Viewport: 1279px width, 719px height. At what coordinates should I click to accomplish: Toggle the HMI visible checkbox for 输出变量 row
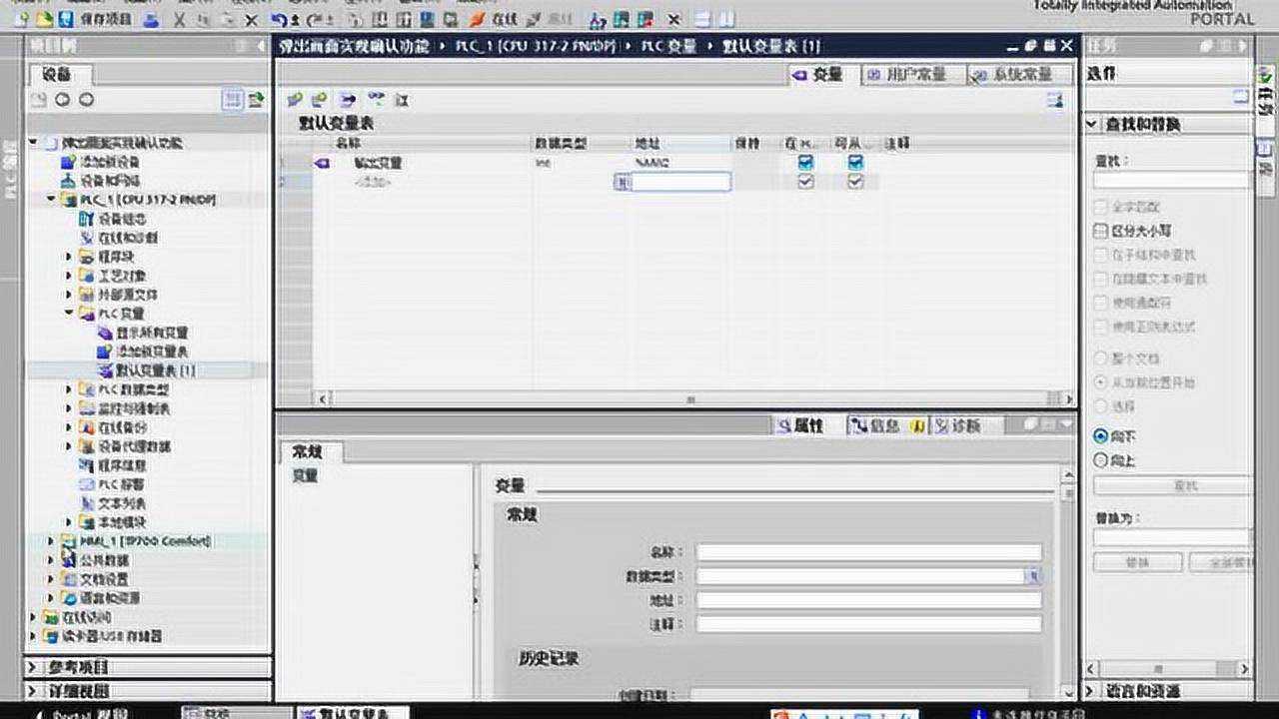tap(804, 162)
